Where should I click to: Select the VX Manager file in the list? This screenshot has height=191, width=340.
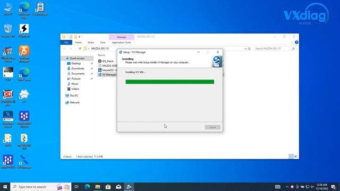tap(107, 74)
